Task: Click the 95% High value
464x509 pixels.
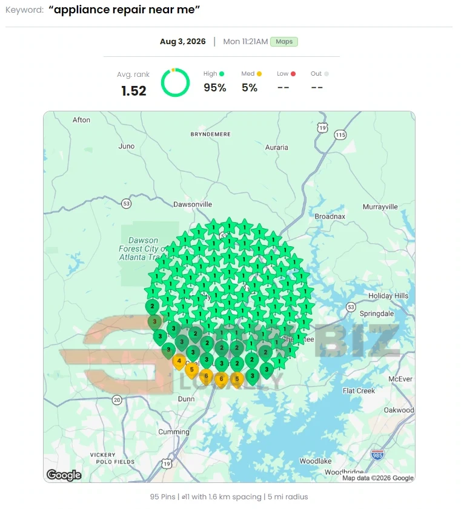Action: [x=215, y=88]
